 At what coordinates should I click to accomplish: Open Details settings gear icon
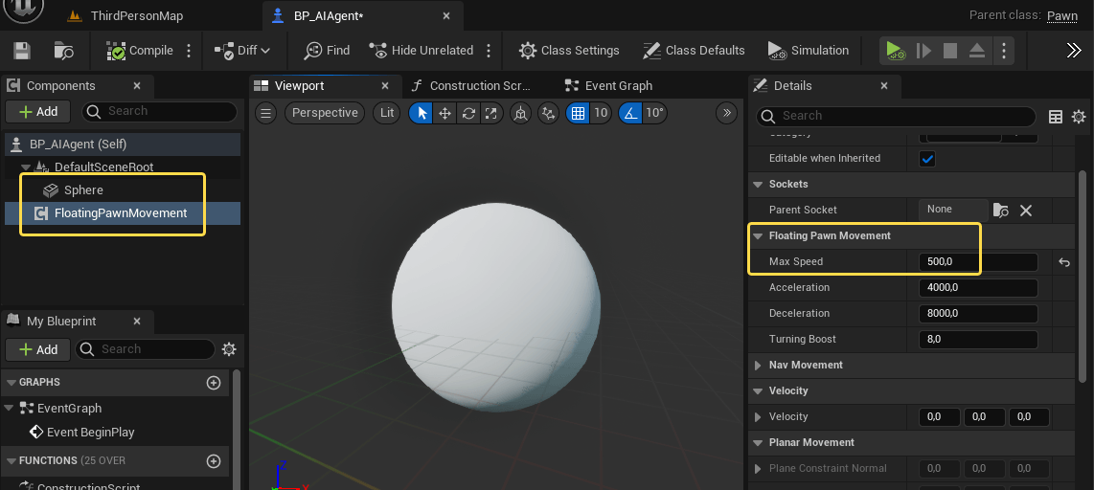pyautogui.click(x=1079, y=117)
